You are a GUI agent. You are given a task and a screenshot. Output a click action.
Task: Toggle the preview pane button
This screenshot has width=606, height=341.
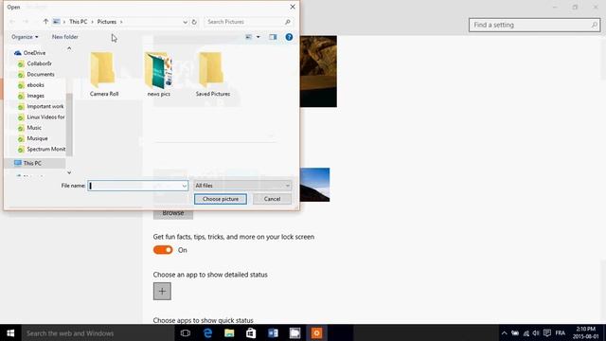273,37
